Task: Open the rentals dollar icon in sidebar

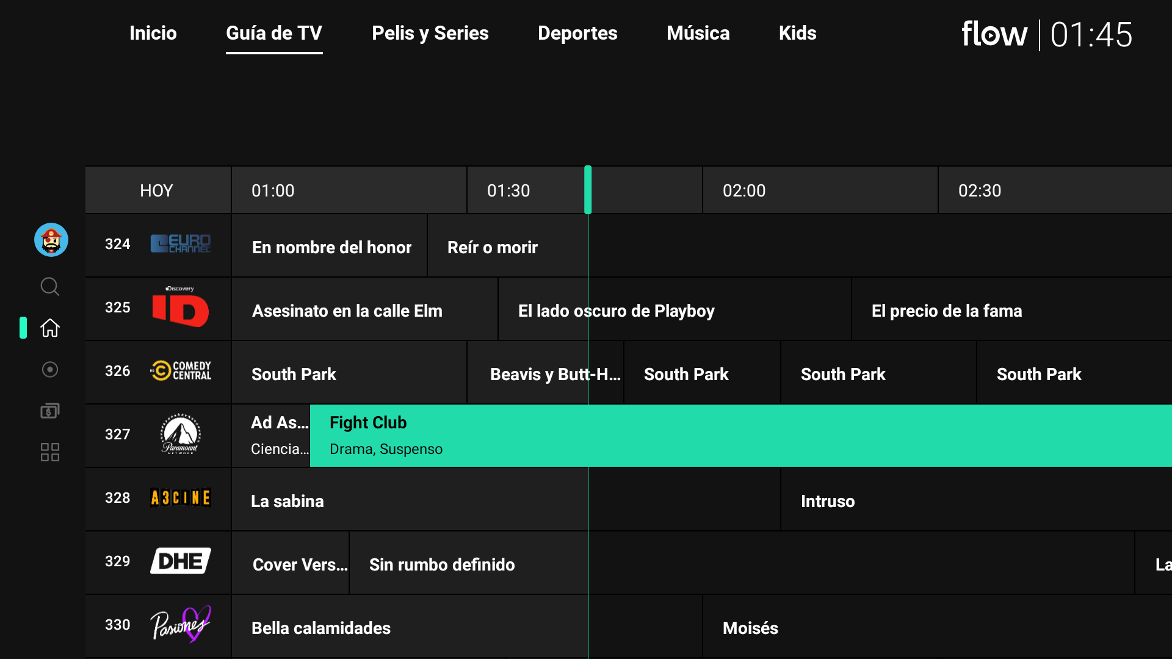Action: 50,411
